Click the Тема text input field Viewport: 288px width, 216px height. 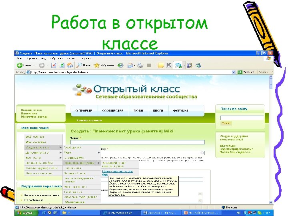coord(137,142)
